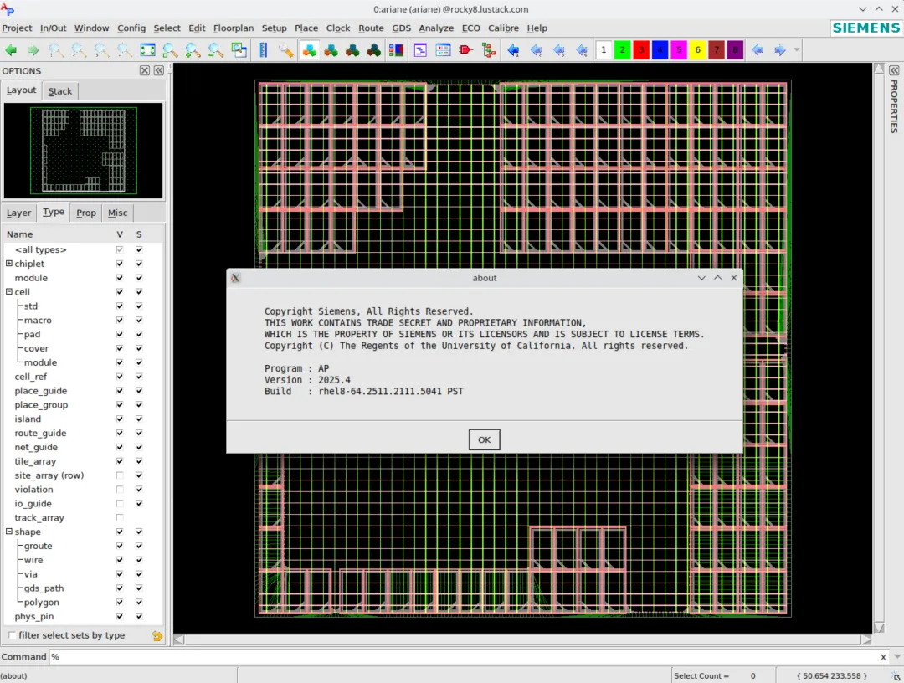Click the green back arrow icon
The width and height of the screenshot is (904, 683).
(x=11, y=50)
